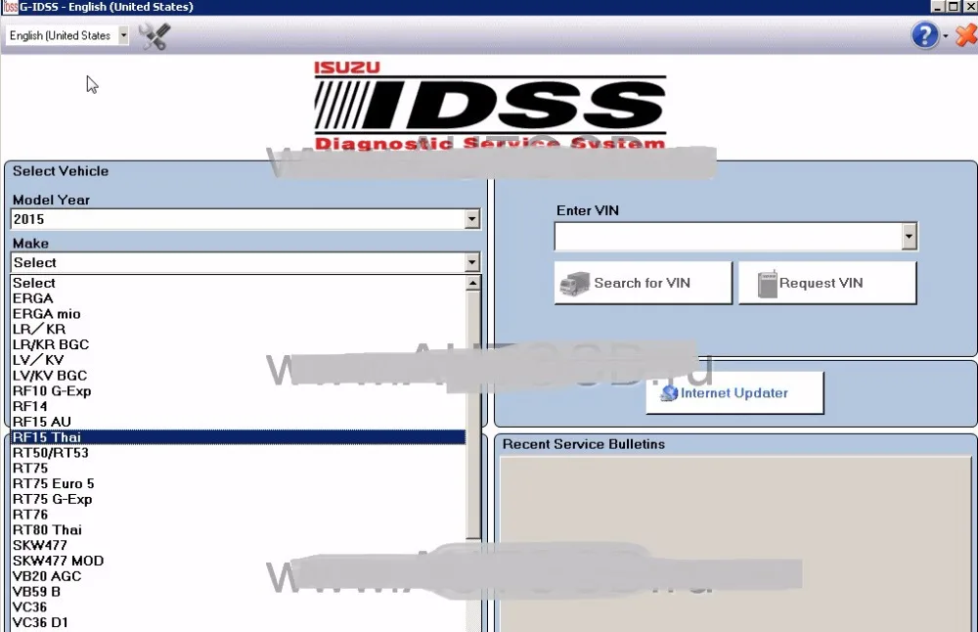Click into the Enter VIN input field
Screen dimensions: 978x632
(x=728, y=237)
